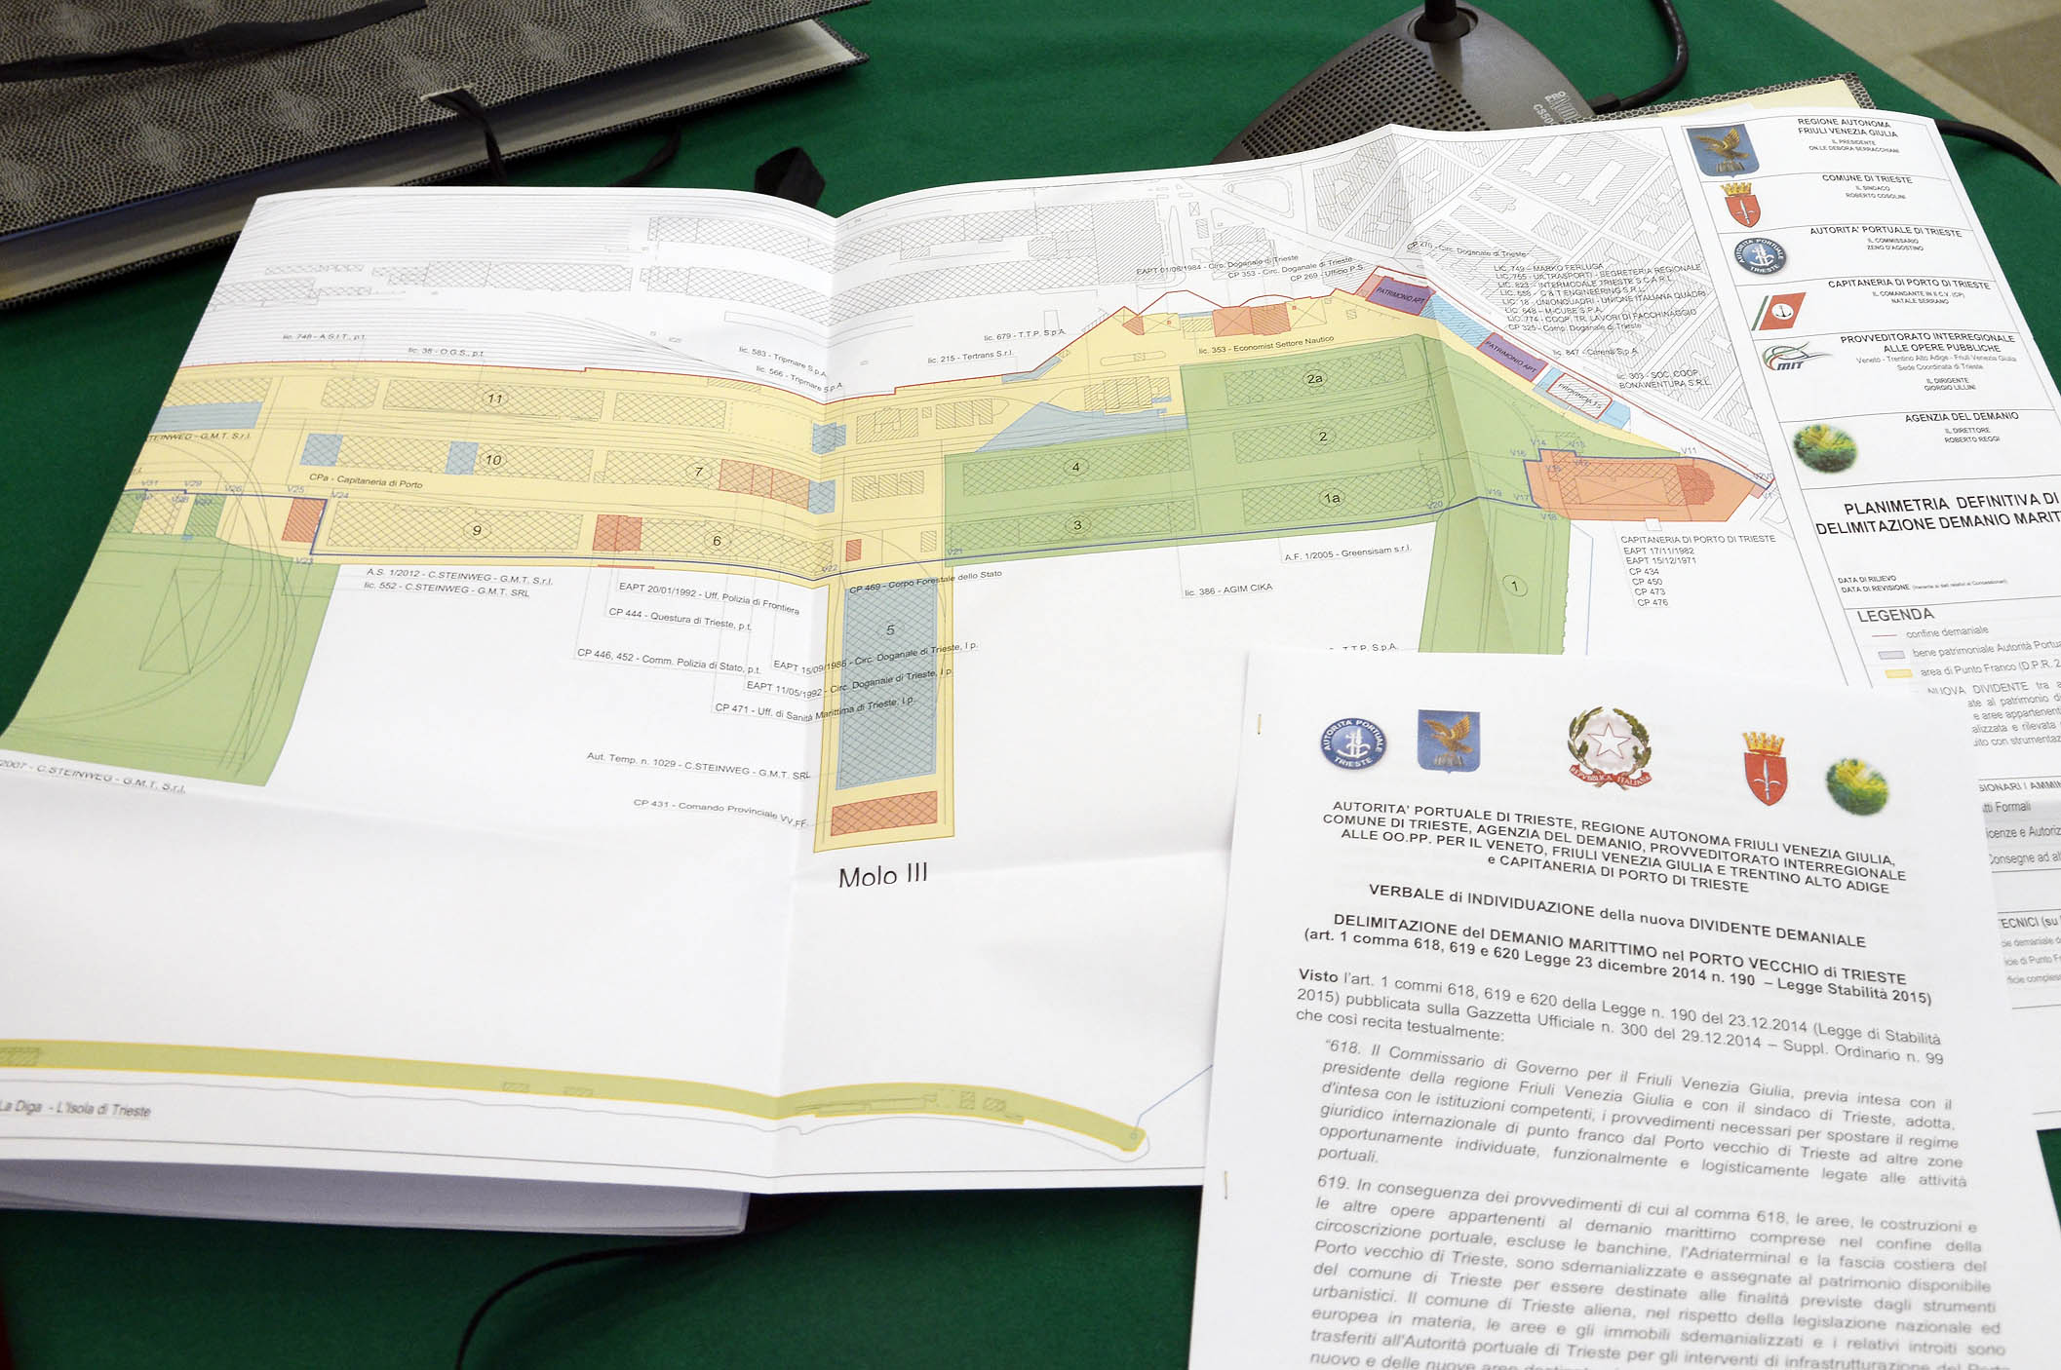Click the 'DATA DI RILIEVO' field label
The height and width of the screenshot is (1370, 2061).
pos(1866,580)
